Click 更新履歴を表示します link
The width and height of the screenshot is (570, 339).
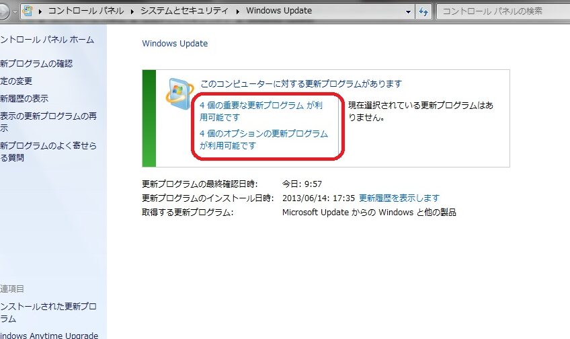(x=399, y=198)
